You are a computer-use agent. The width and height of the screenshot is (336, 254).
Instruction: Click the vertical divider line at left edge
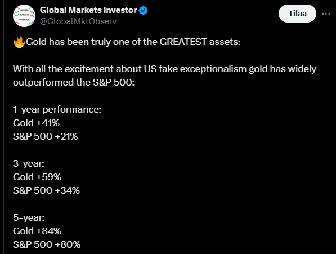tap(3, 127)
